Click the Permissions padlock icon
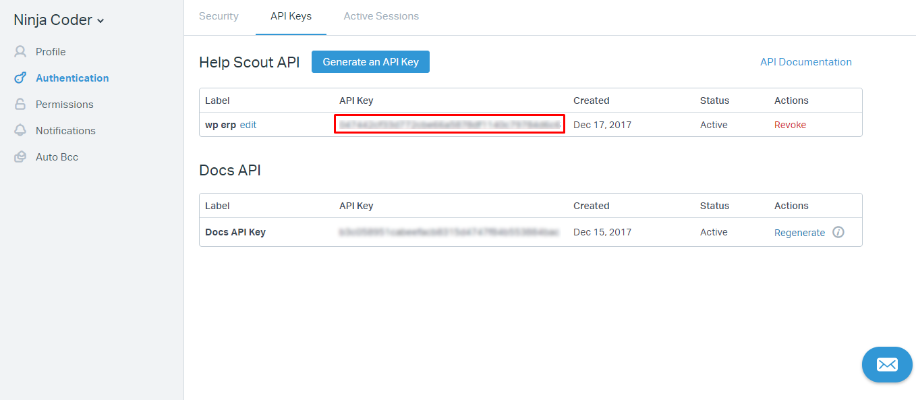 [x=20, y=105]
